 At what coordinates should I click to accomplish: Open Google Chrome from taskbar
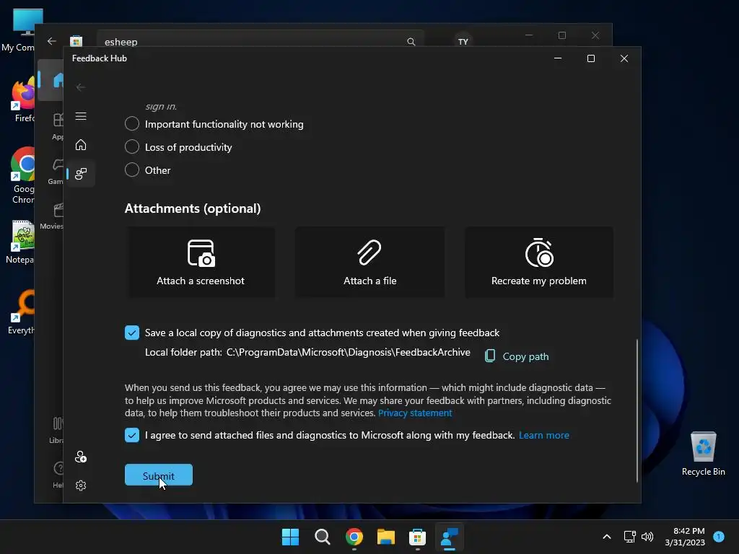tap(354, 537)
